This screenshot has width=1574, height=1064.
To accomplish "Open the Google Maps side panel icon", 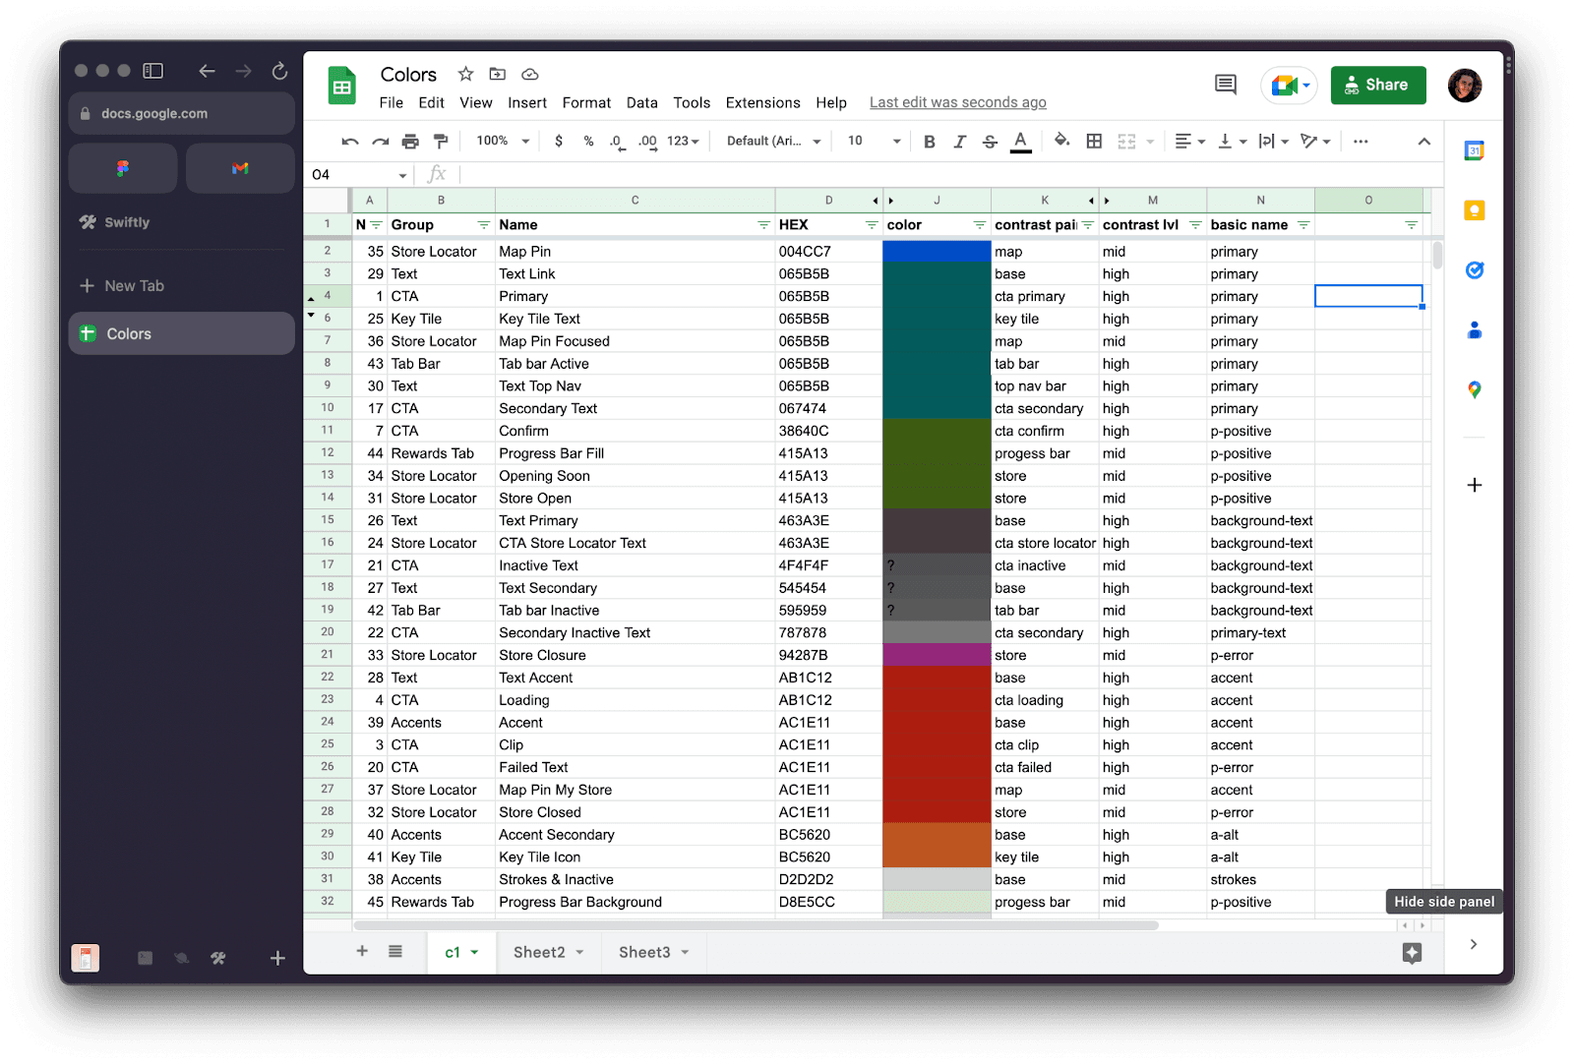I will [1474, 389].
